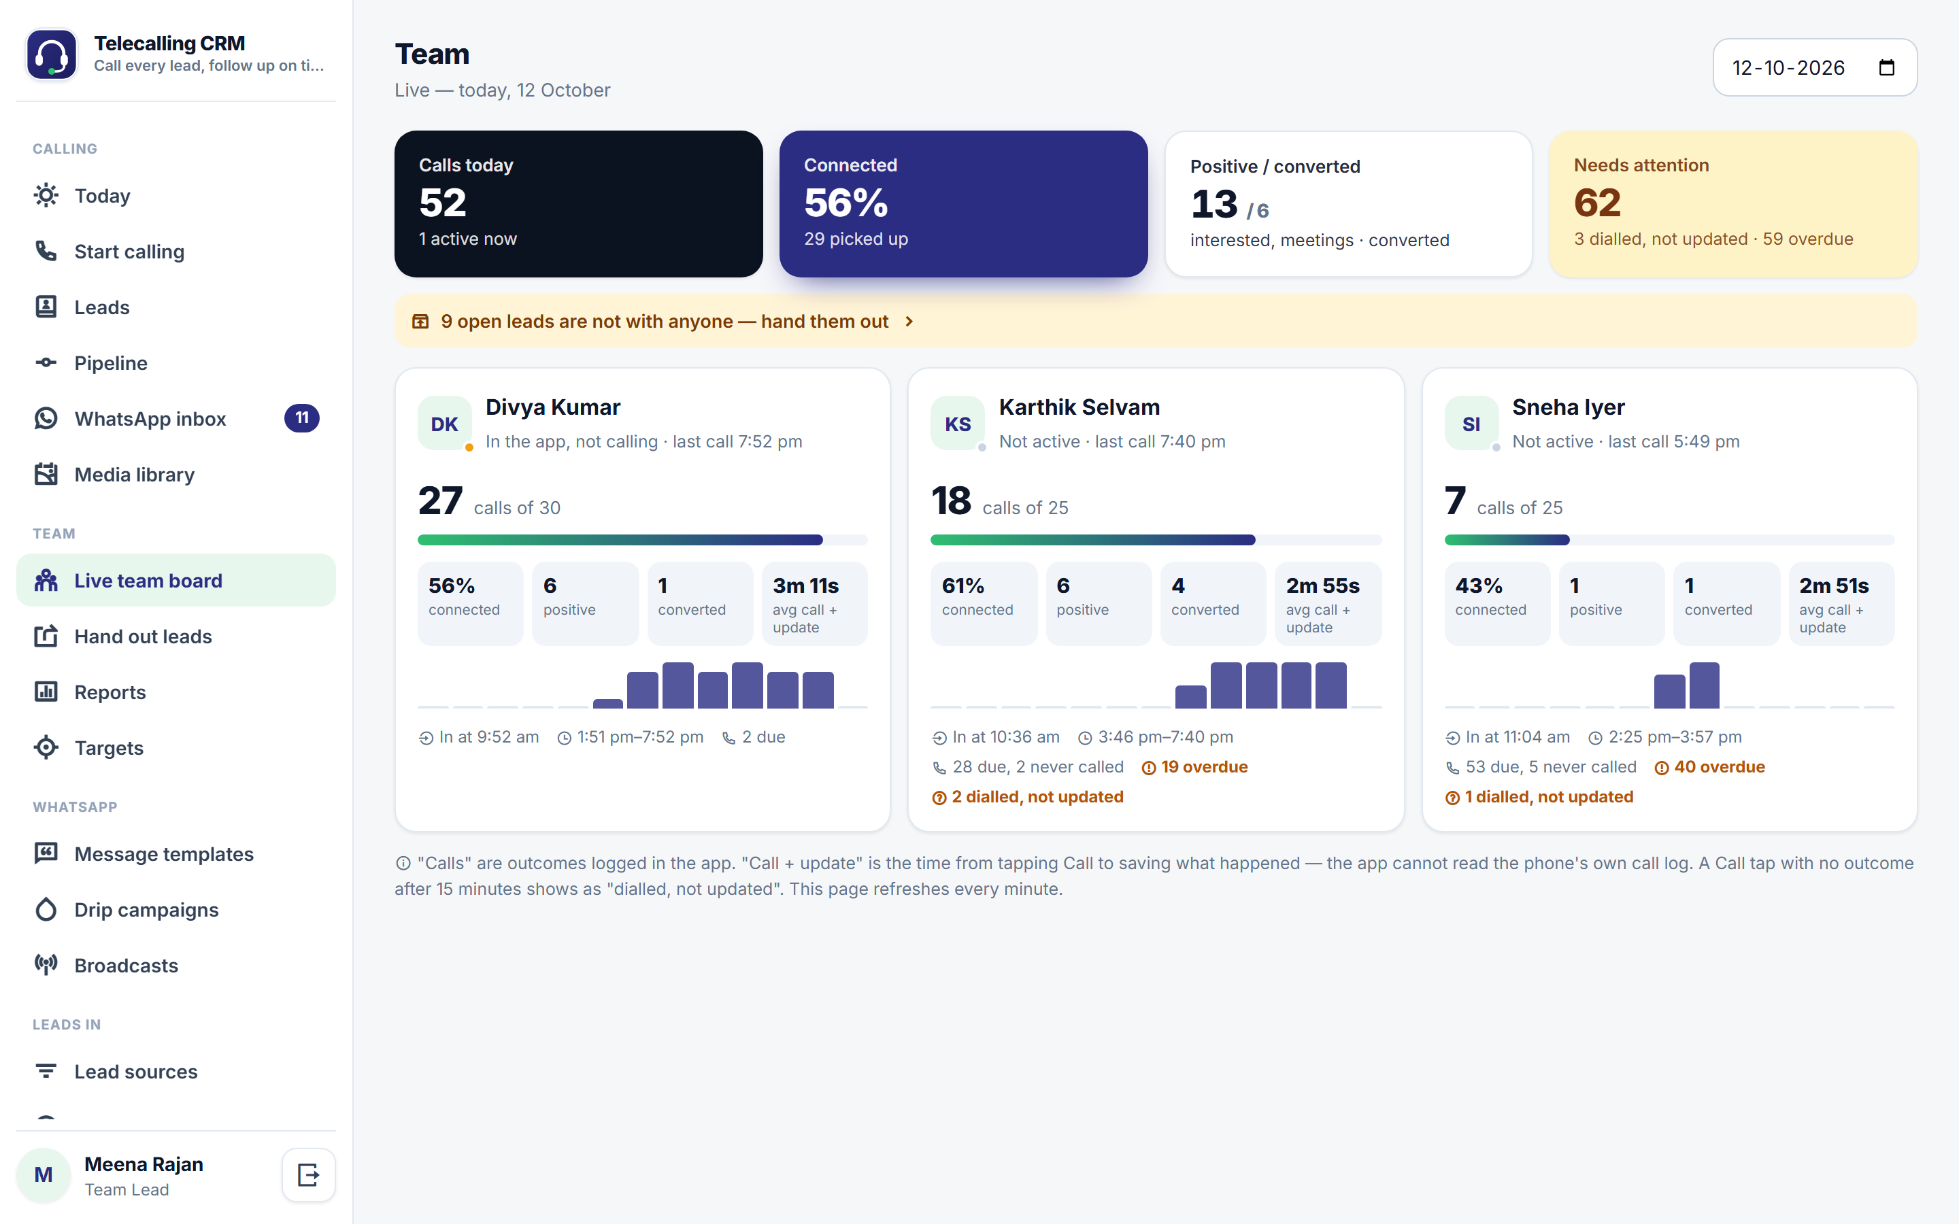This screenshot has height=1224, width=1959.
Task: Click the KS avatar on Karthik's card
Action: [x=958, y=424]
